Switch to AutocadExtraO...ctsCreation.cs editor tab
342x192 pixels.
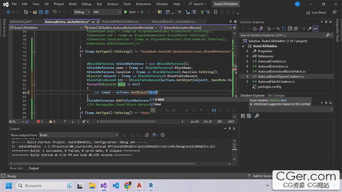click(173, 22)
